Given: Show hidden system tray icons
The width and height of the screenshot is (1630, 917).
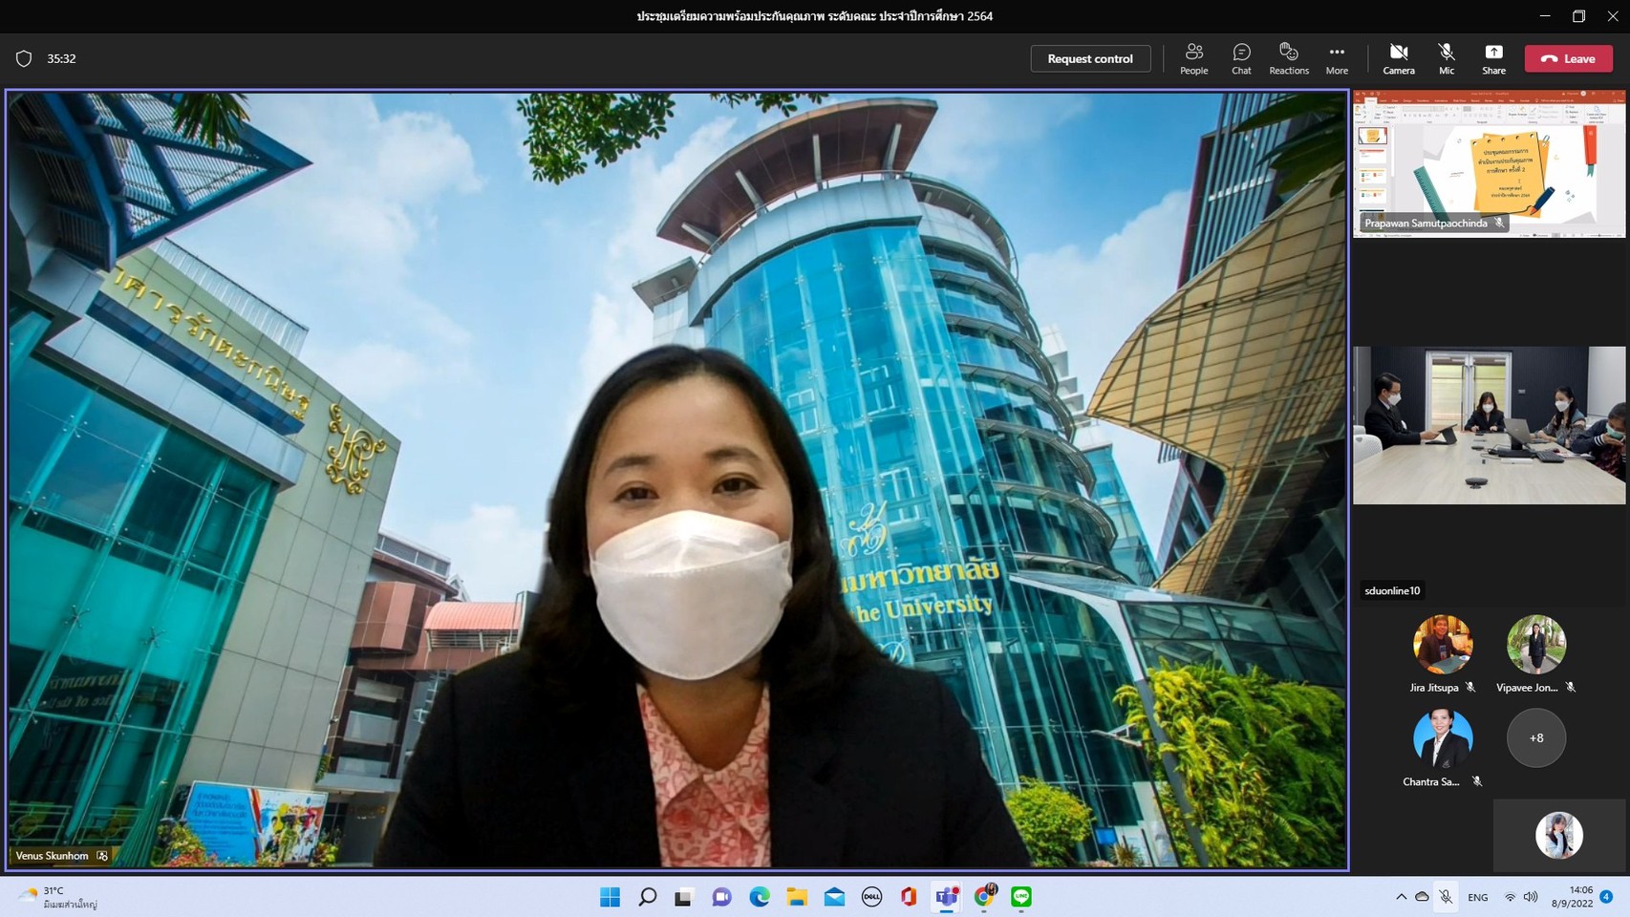Looking at the screenshot, I should click(1401, 897).
